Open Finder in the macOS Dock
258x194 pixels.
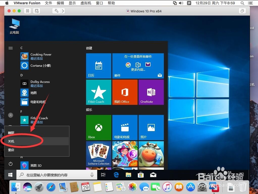[16, 187]
